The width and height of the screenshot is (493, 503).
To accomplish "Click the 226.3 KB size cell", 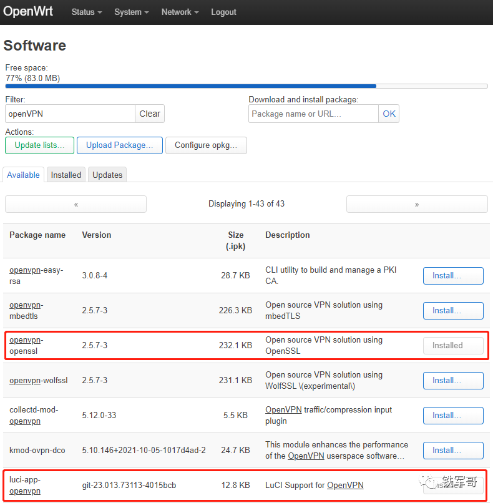I will (x=235, y=311).
